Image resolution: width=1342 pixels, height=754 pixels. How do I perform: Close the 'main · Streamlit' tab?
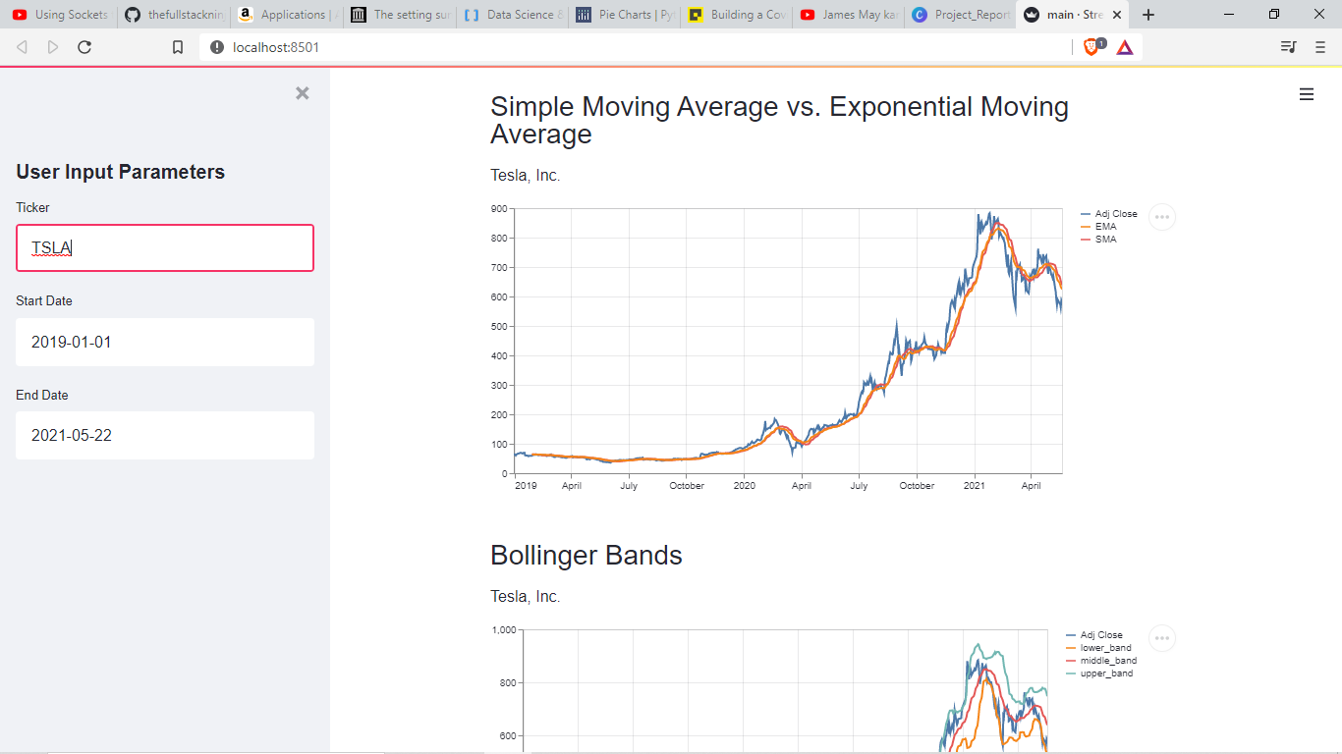click(x=1117, y=15)
